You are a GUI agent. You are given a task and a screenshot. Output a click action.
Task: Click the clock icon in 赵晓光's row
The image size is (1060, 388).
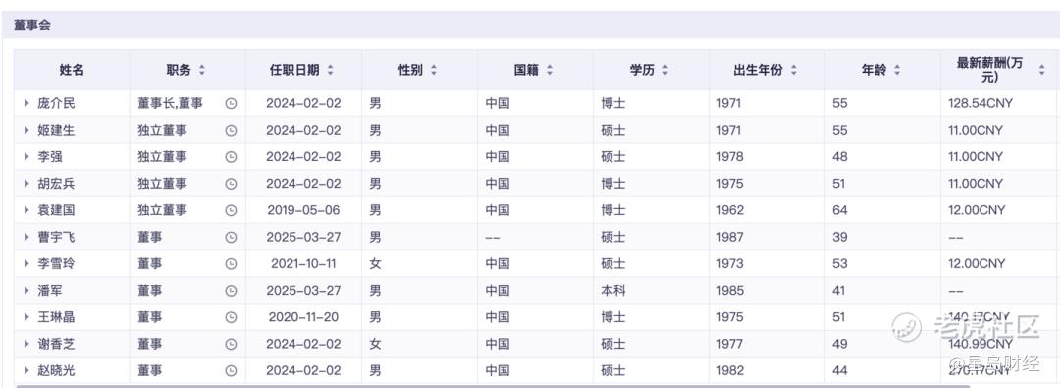point(231,371)
